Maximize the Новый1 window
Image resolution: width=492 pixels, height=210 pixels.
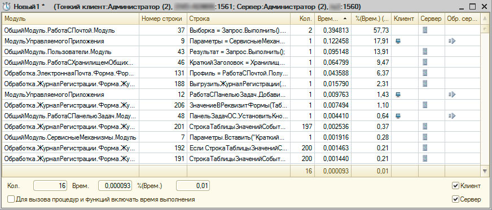tap(472, 6)
